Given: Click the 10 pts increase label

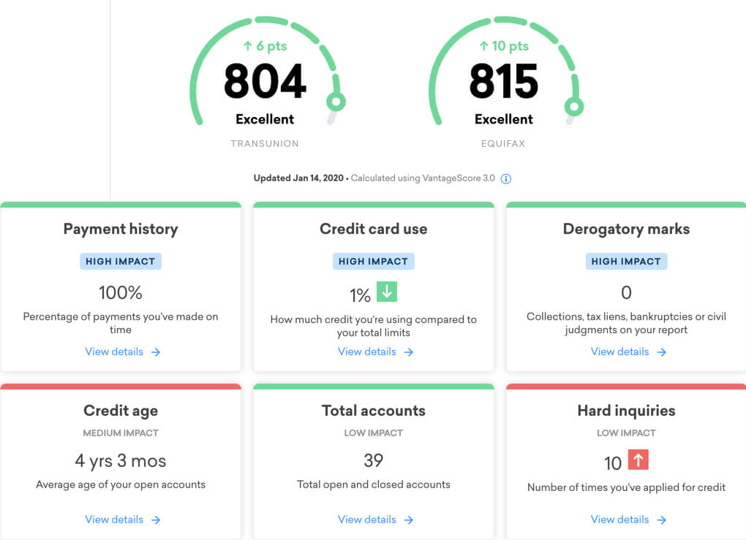Looking at the screenshot, I should [504, 46].
